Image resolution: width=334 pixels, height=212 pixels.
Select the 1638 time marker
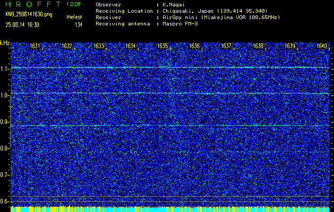point(258,46)
